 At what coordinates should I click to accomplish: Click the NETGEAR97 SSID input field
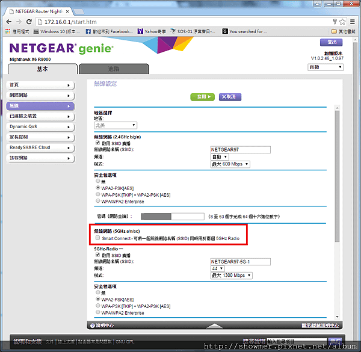tap(241, 150)
